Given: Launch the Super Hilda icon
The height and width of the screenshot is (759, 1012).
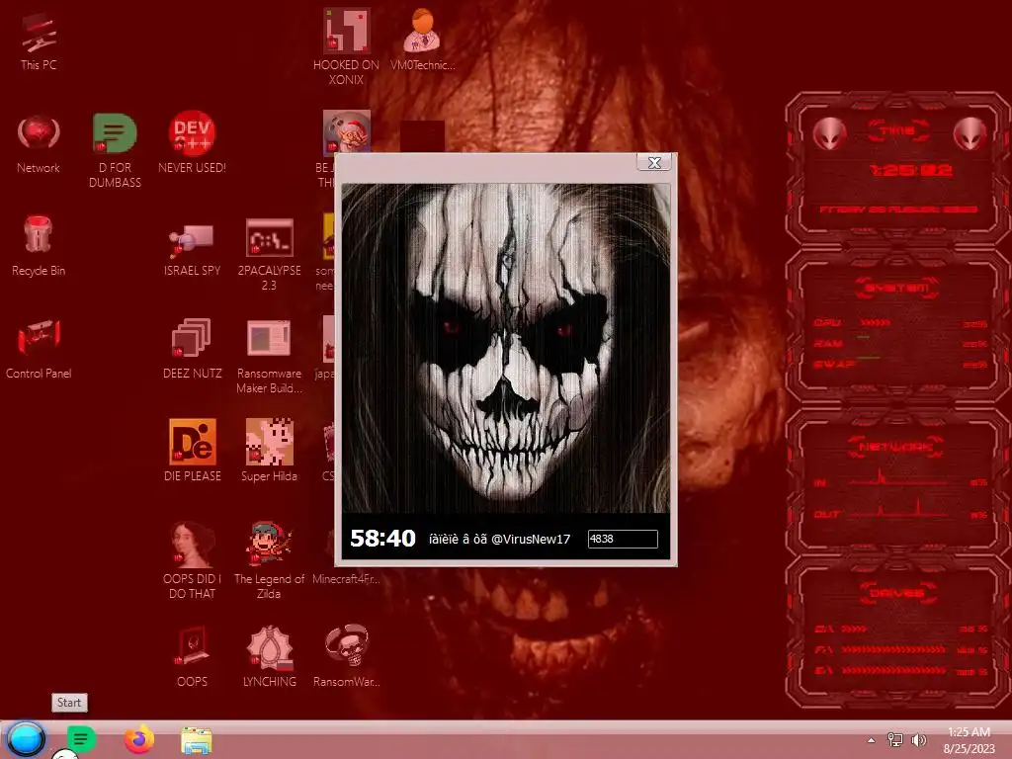Looking at the screenshot, I should point(269,451).
